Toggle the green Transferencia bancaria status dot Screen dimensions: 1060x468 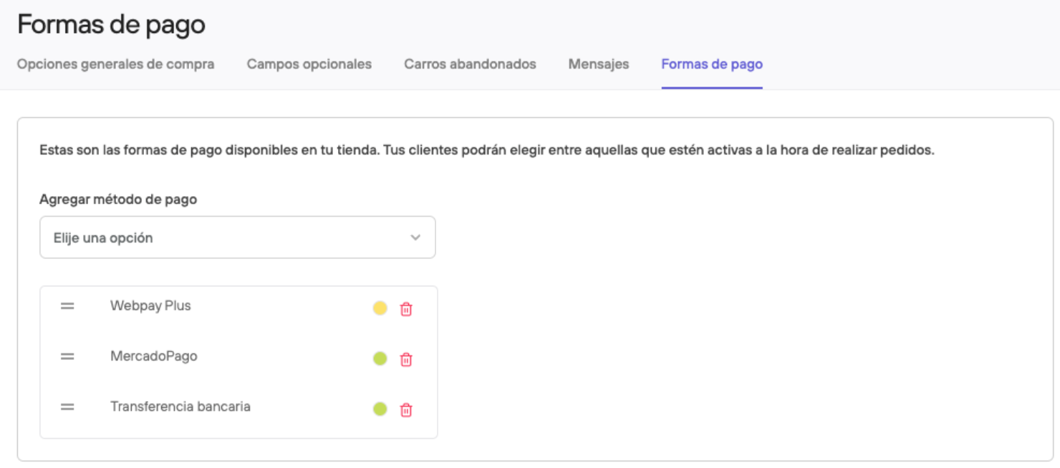[380, 409]
